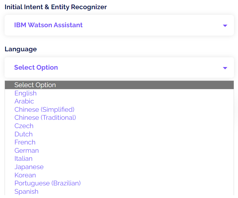Select German as the language

point(26,150)
